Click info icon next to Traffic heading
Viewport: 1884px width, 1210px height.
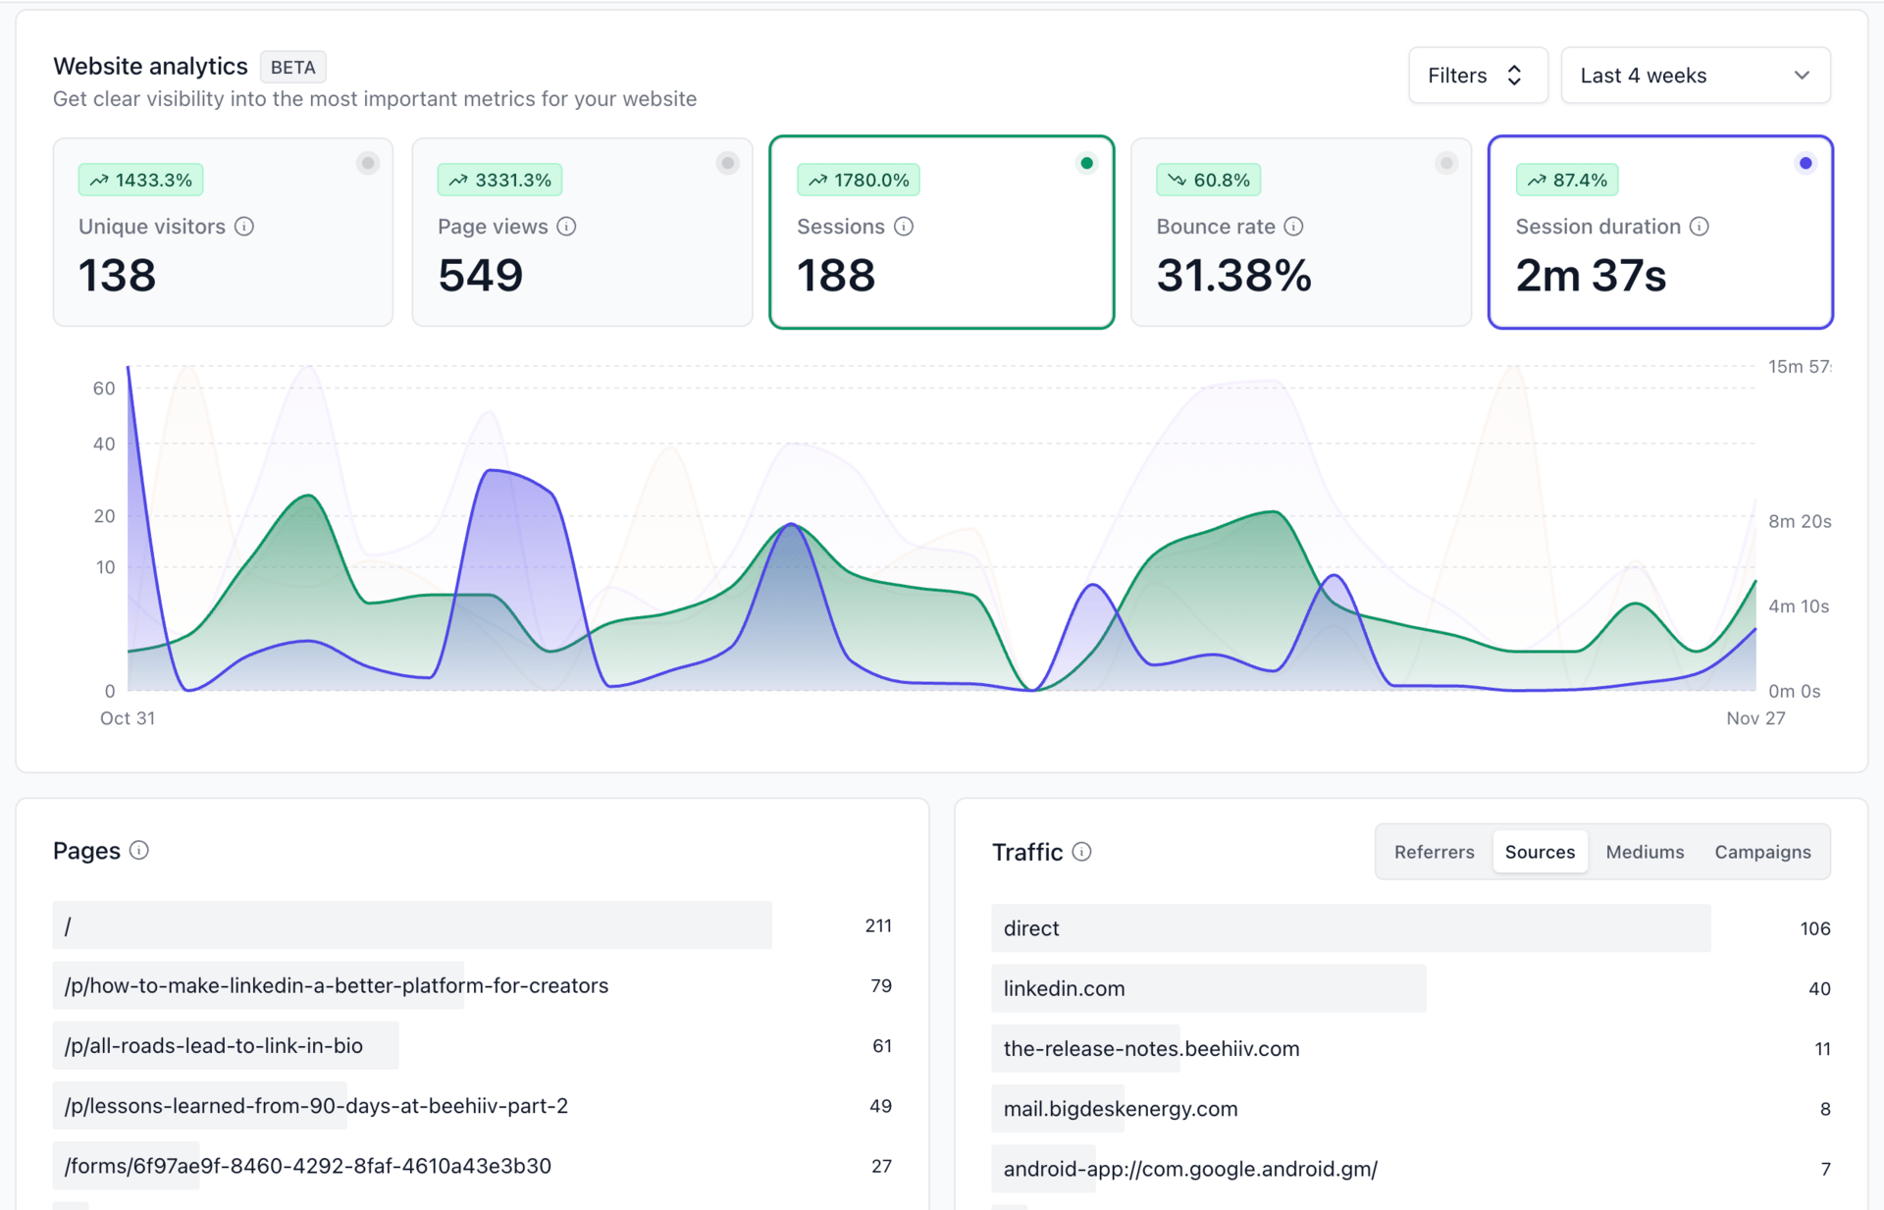click(1081, 852)
